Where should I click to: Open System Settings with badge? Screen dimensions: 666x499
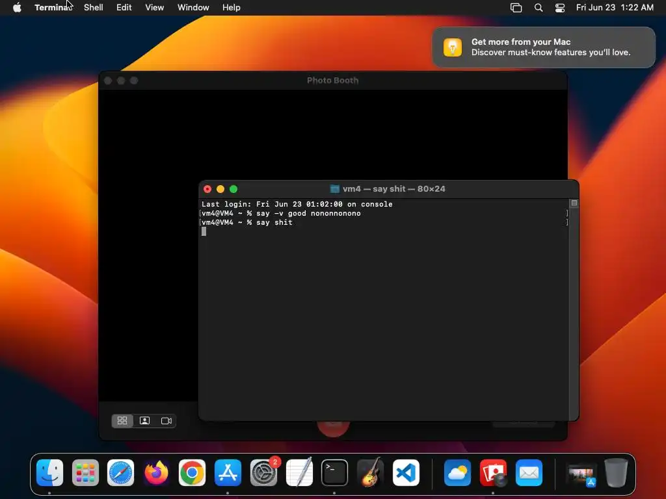click(x=263, y=473)
